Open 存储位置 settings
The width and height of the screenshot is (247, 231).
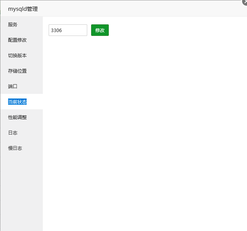[22, 71]
